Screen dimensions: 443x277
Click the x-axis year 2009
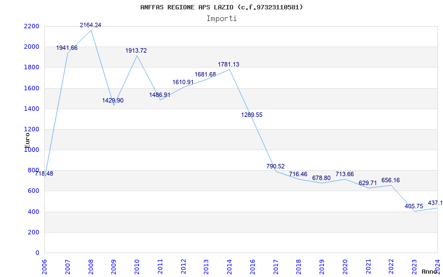point(114,266)
